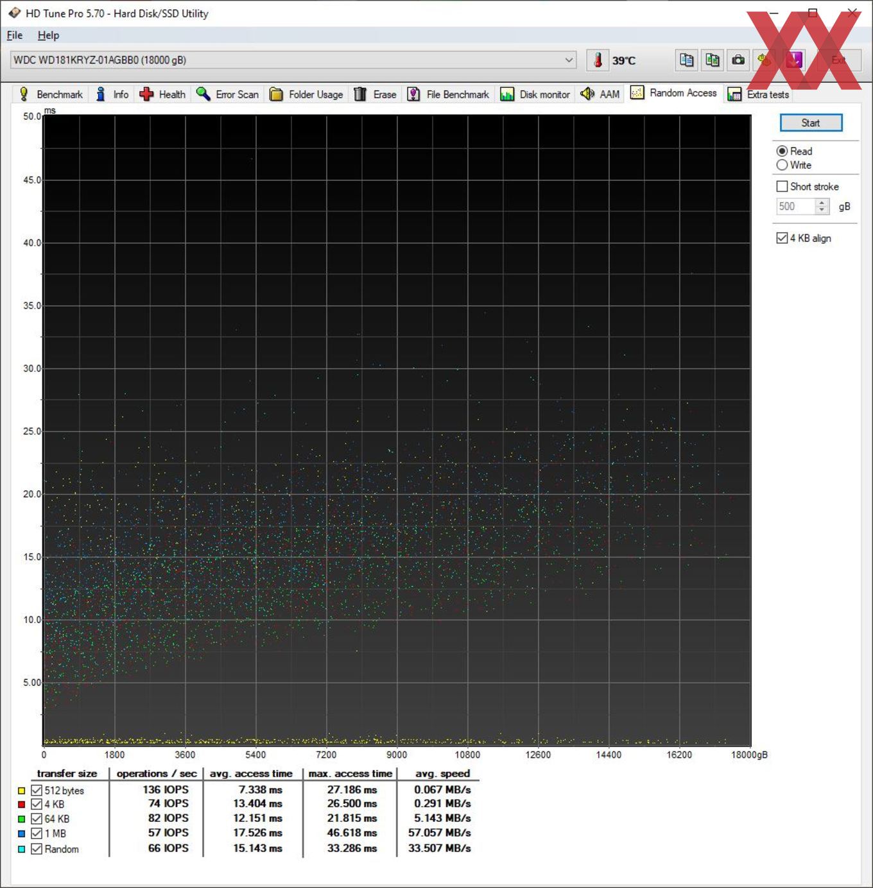This screenshot has height=888, width=873.
Task: Select the Write radio button
Action: pyautogui.click(x=782, y=165)
